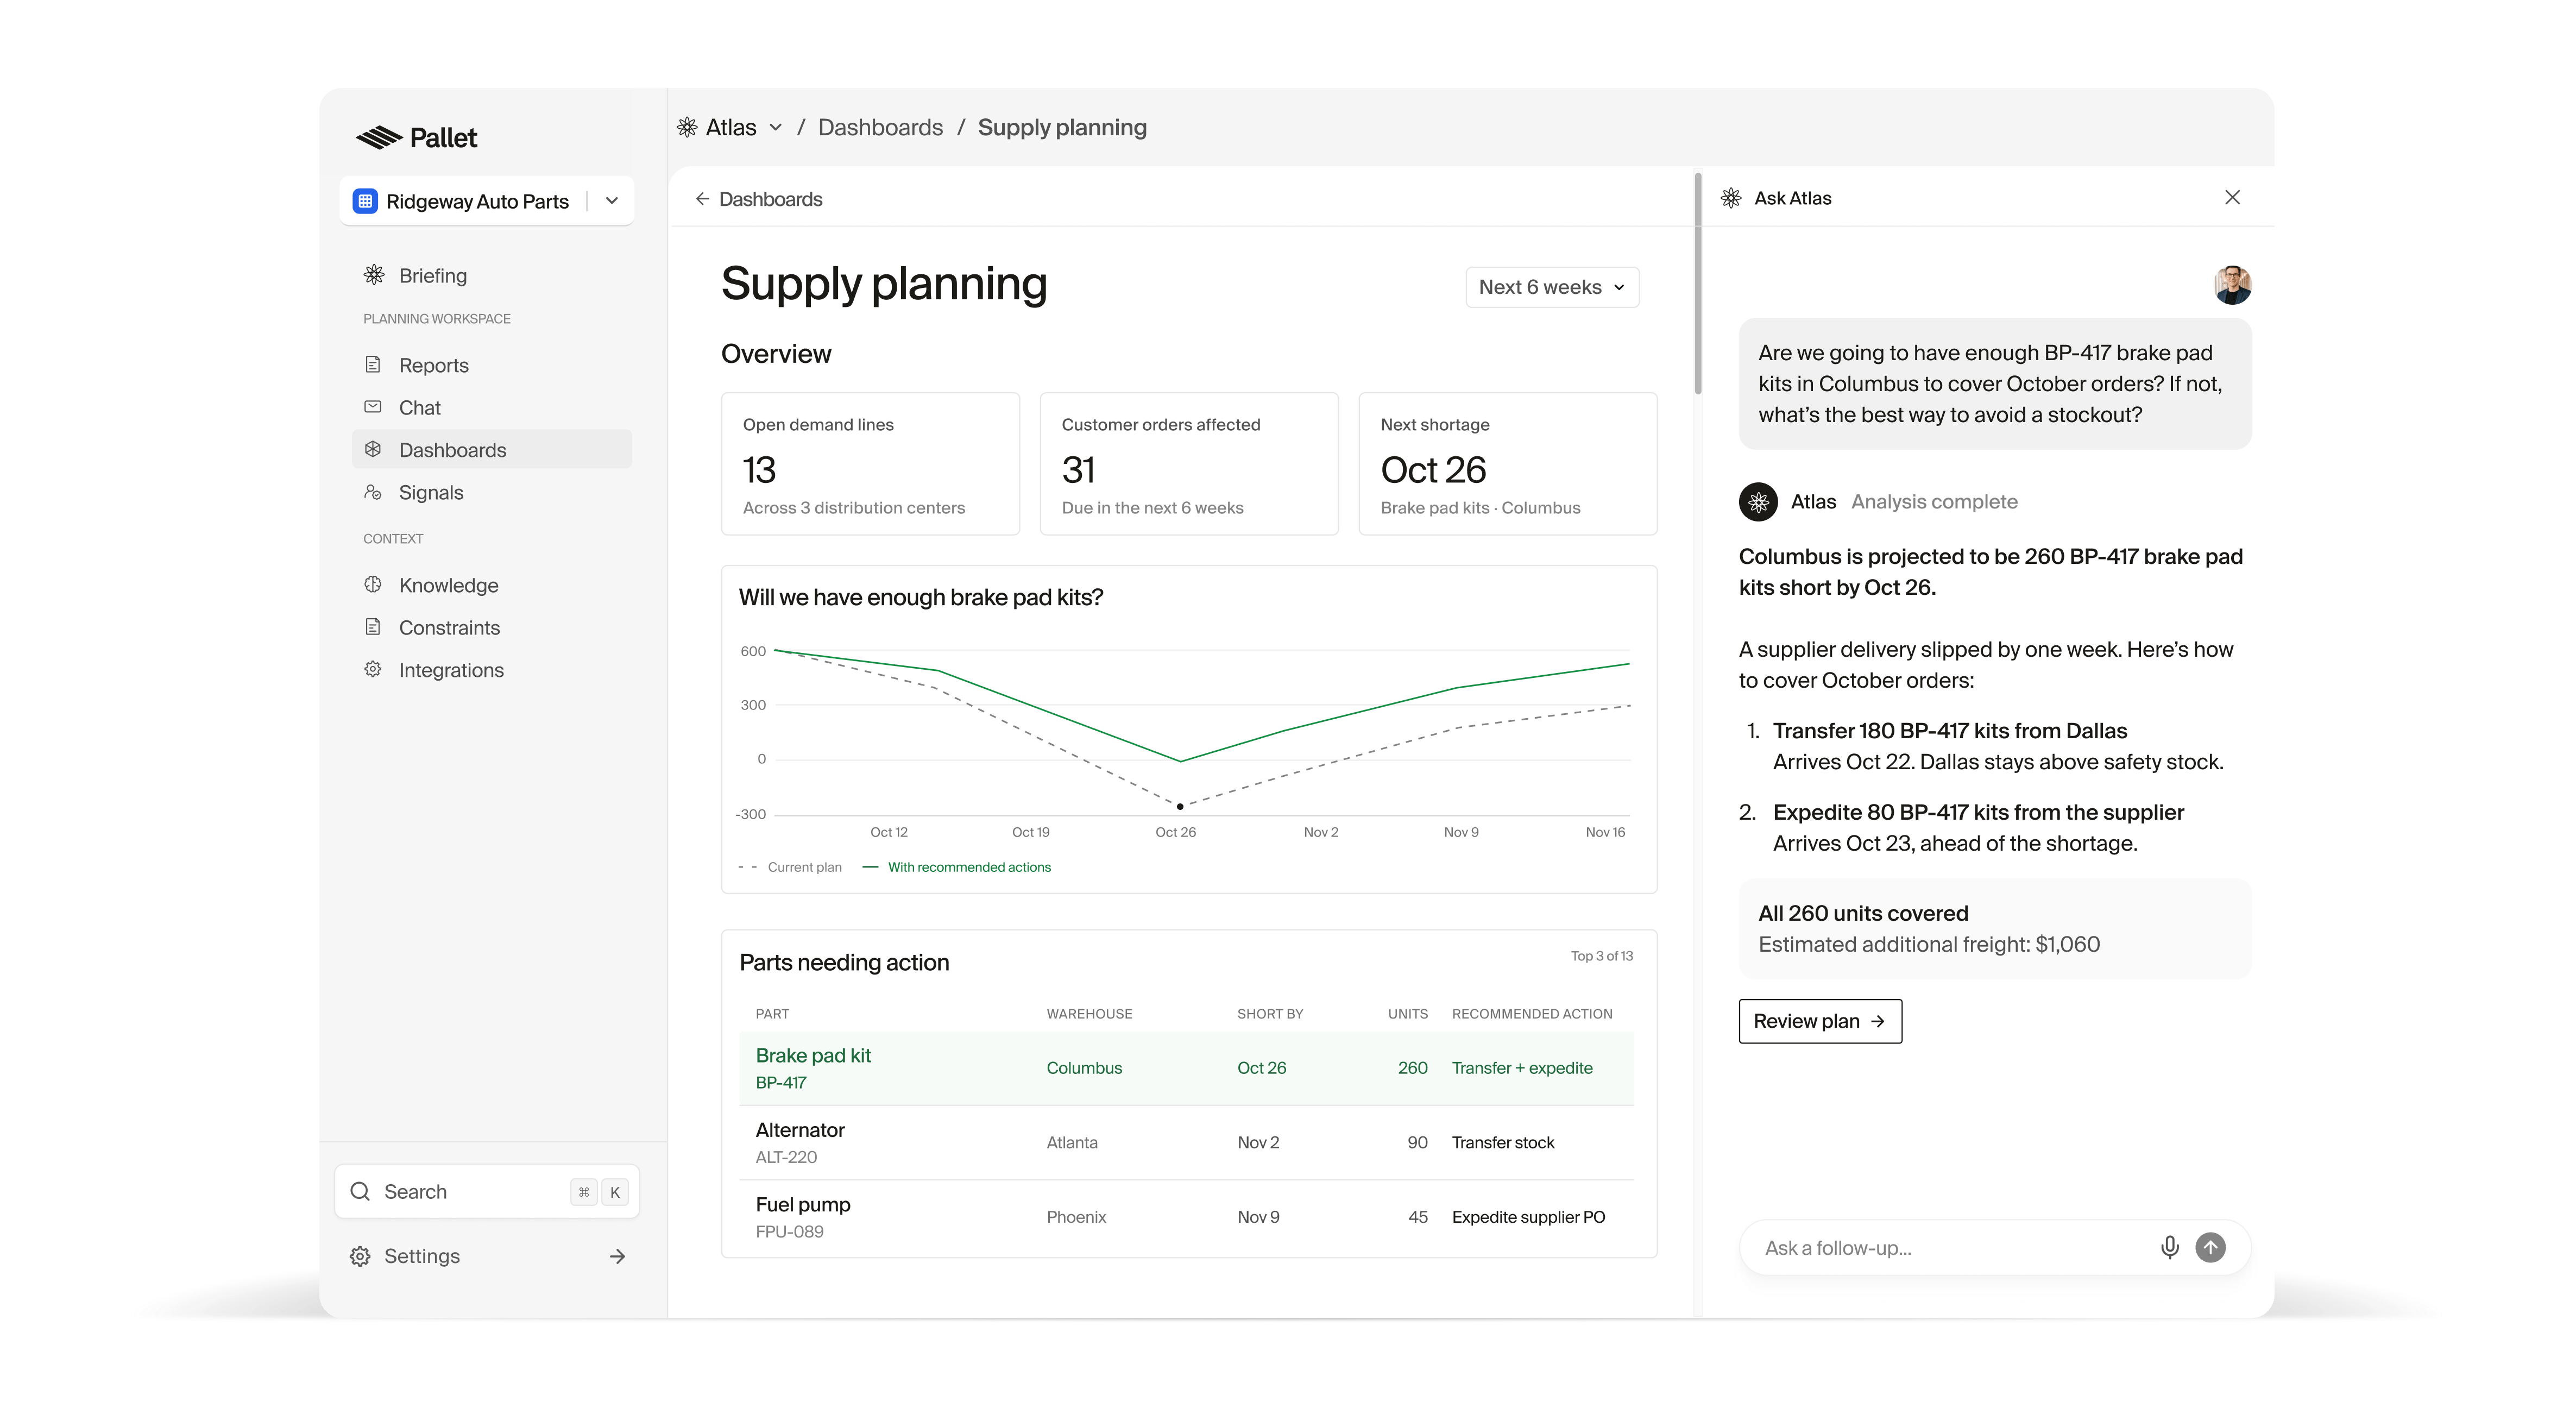Open the Next shortage Oct 26 card

click(1507, 464)
